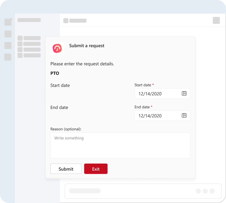Screen dimensions: 226x203
Task: Click the pink app logo icon
Action: [57, 48]
